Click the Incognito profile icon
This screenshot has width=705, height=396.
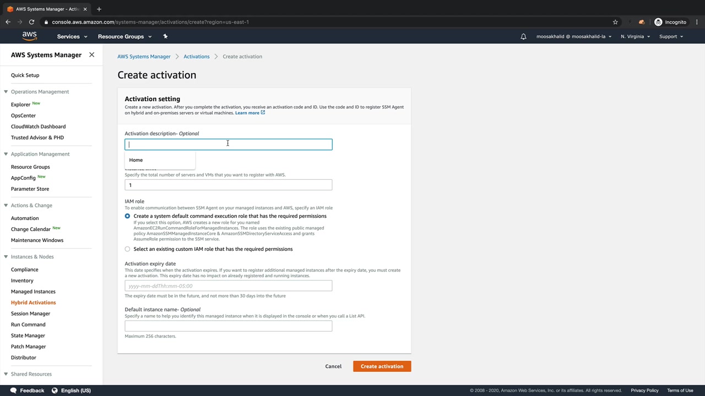tap(658, 22)
